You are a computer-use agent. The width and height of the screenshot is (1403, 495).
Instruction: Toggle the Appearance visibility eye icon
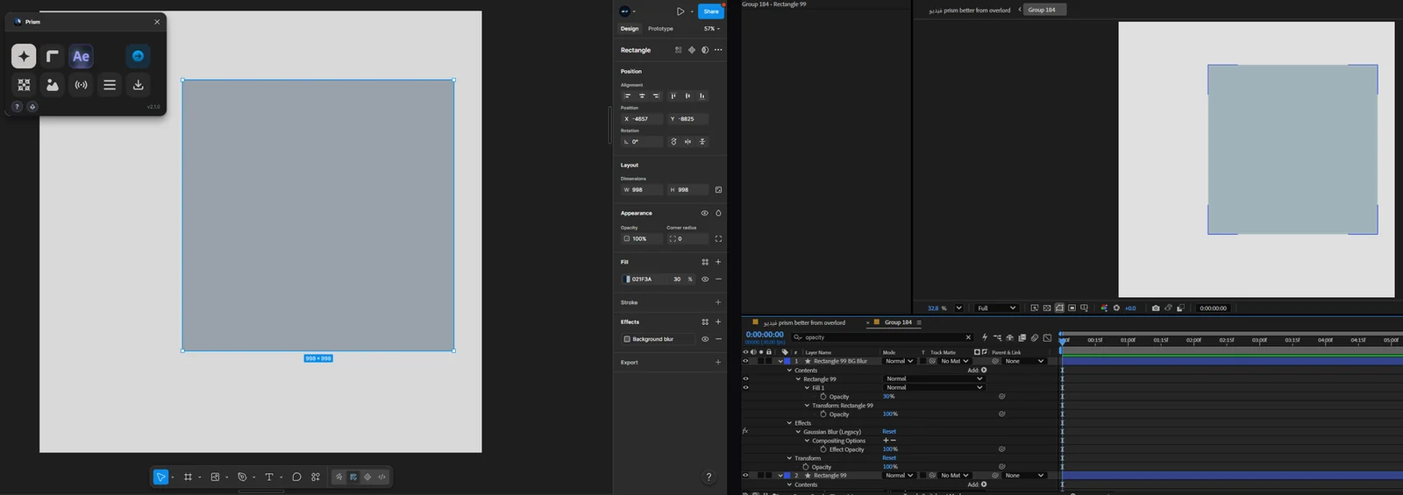(x=704, y=213)
